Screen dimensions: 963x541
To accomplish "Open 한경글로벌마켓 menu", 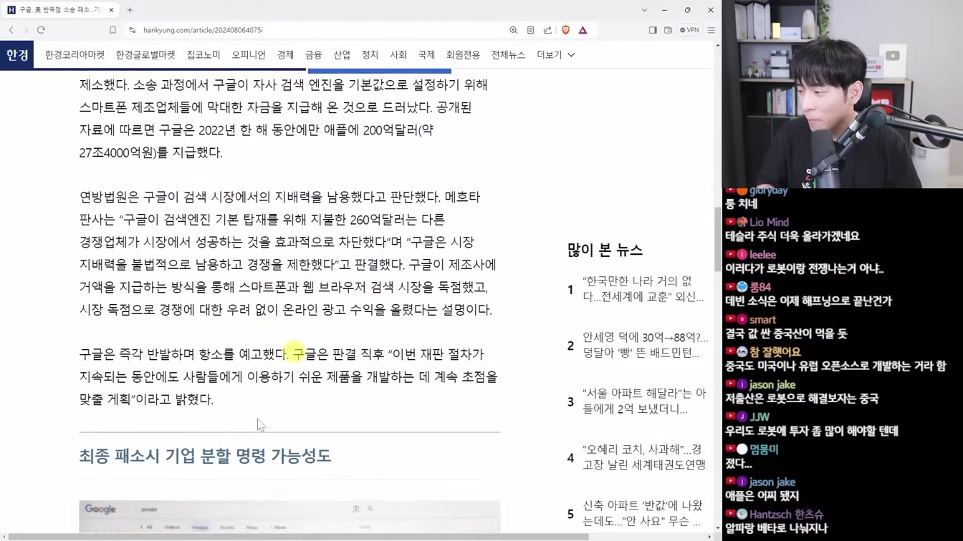I will tap(145, 55).
